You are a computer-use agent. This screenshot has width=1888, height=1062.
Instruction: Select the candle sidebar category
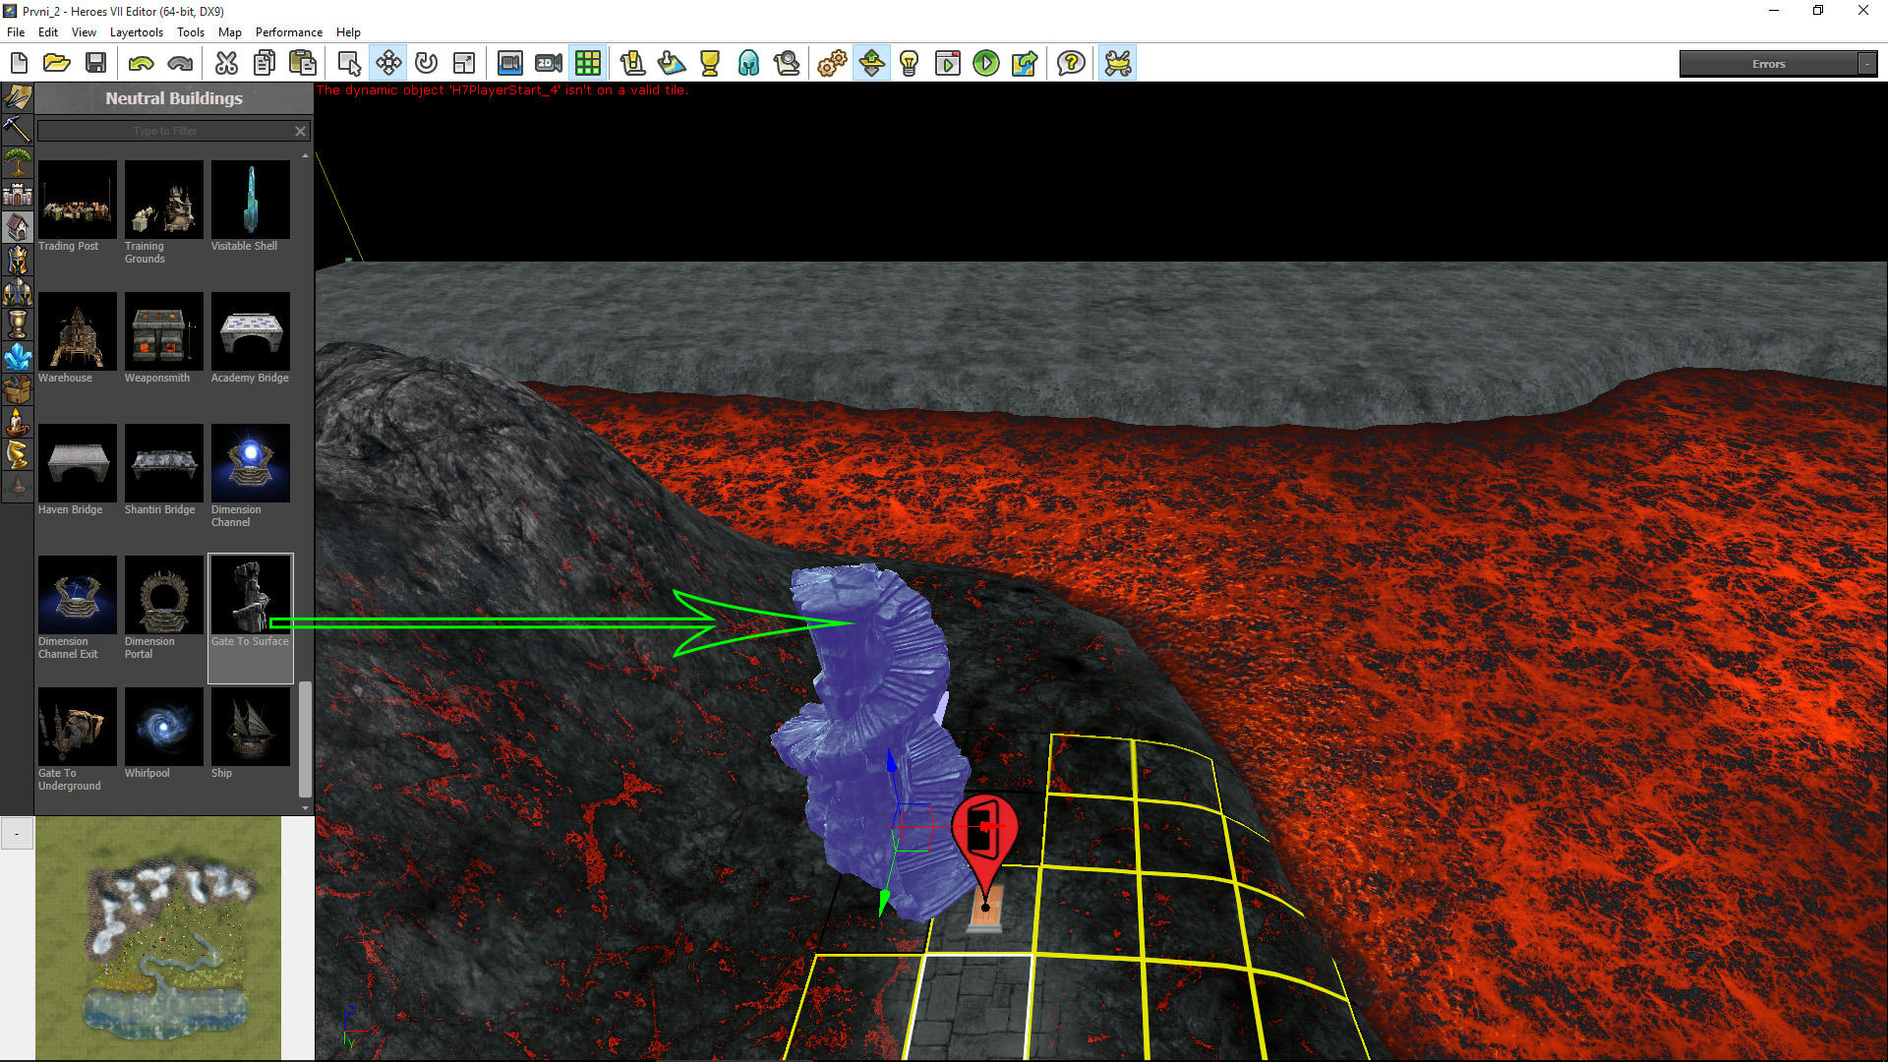click(18, 422)
